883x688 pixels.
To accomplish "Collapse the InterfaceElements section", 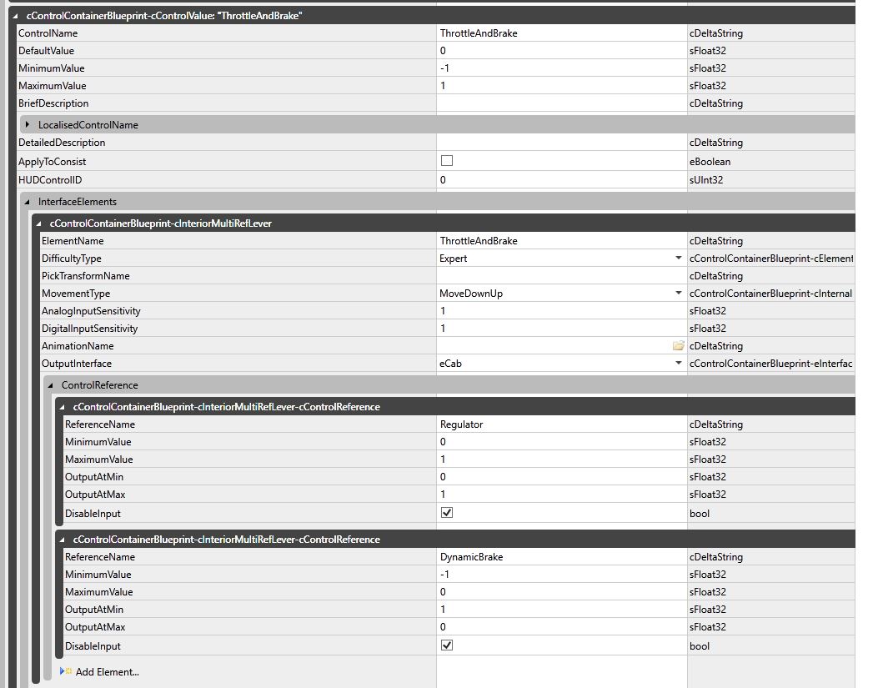I will [28, 202].
